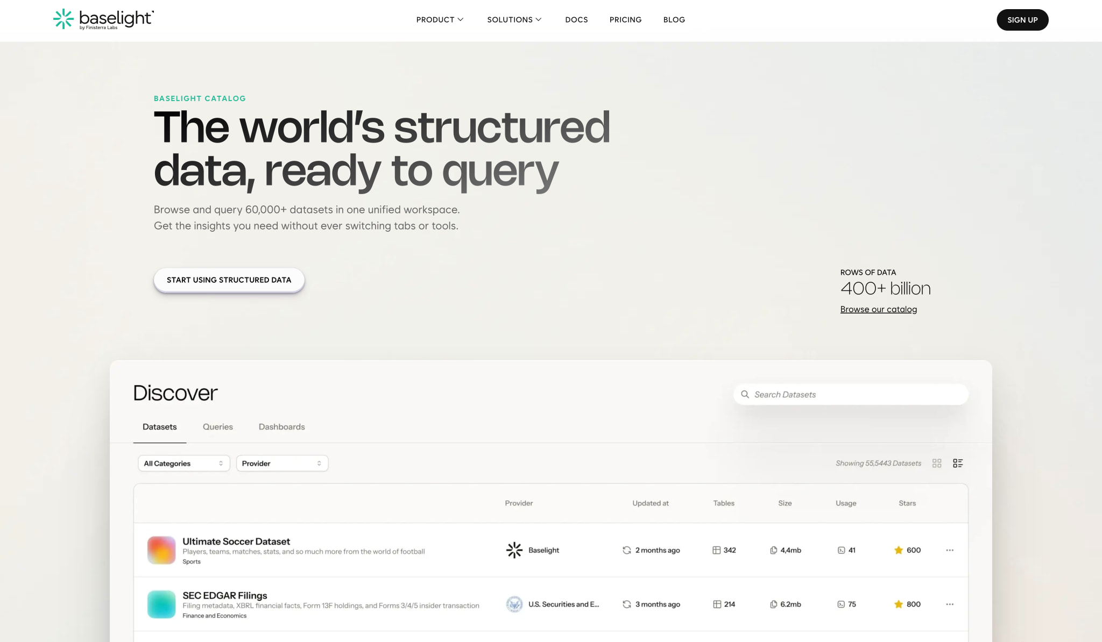This screenshot has width=1102, height=642.
Task: Click the refresh icon beside 3 months ago
Action: (x=627, y=604)
